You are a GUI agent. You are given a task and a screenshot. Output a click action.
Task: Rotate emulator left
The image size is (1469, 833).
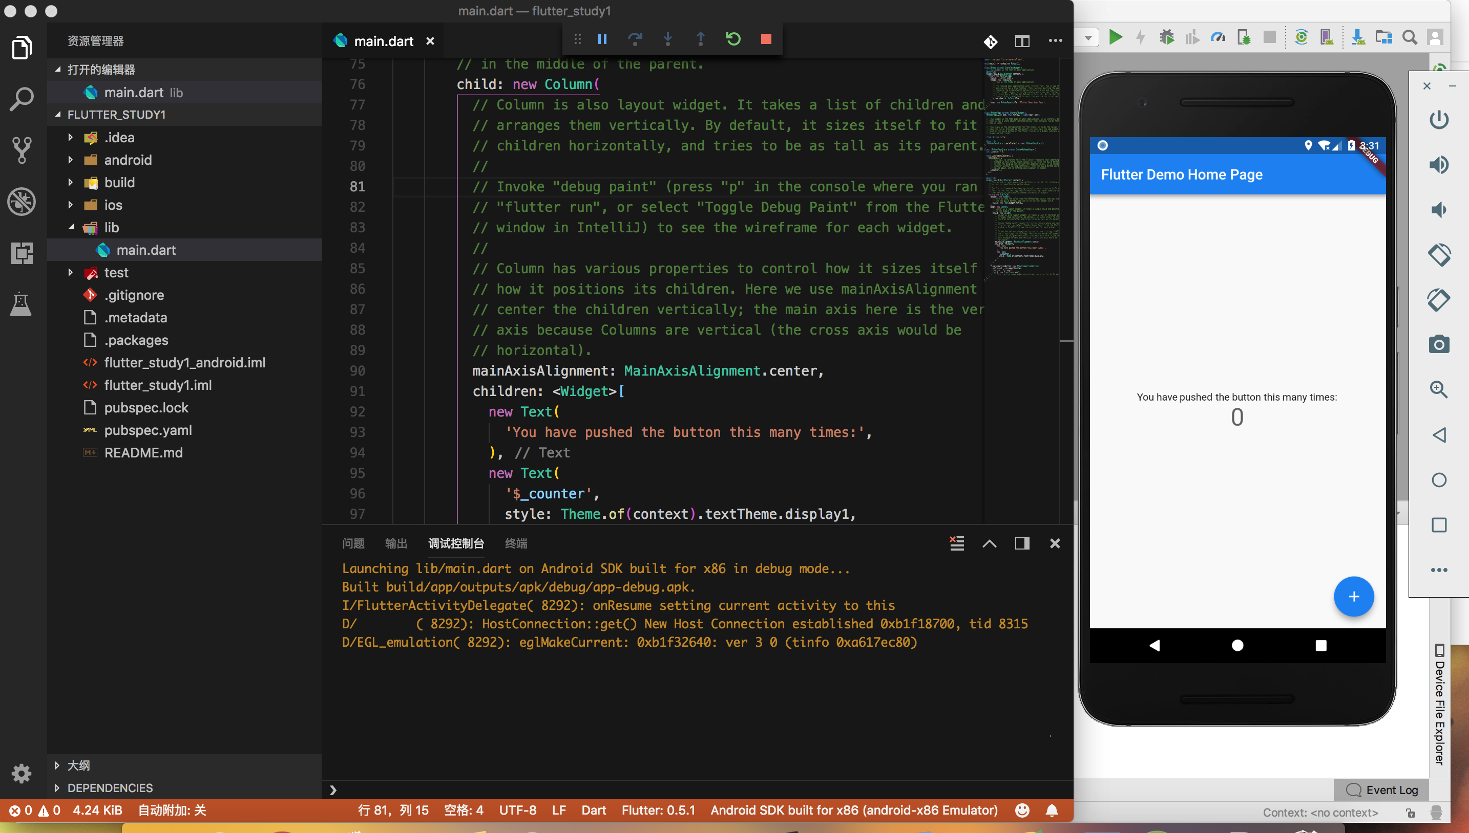pyautogui.click(x=1439, y=255)
